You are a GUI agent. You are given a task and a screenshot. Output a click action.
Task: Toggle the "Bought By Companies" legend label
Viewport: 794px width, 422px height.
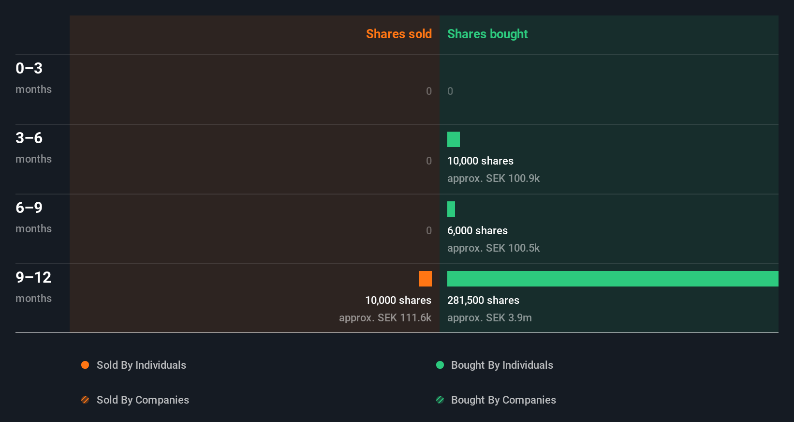coord(503,400)
